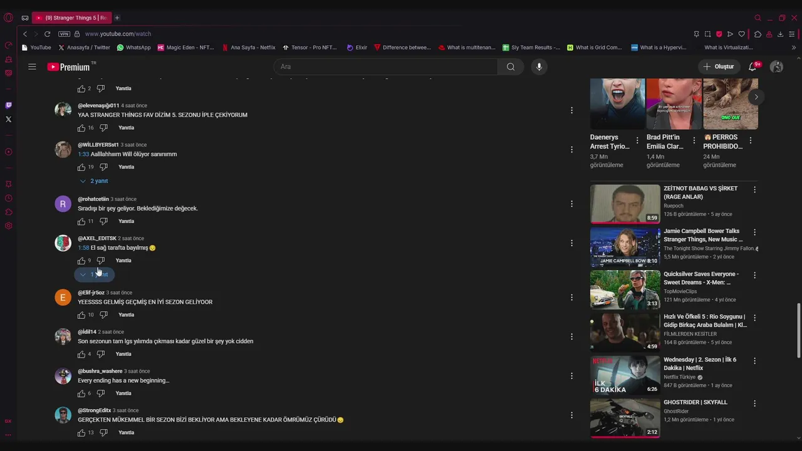Open the WhatsApp bookmark
Image resolution: width=802 pixels, height=451 pixels.
click(x=133, y=48)
